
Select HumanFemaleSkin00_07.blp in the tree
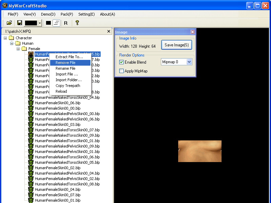(x=58, y=195)
